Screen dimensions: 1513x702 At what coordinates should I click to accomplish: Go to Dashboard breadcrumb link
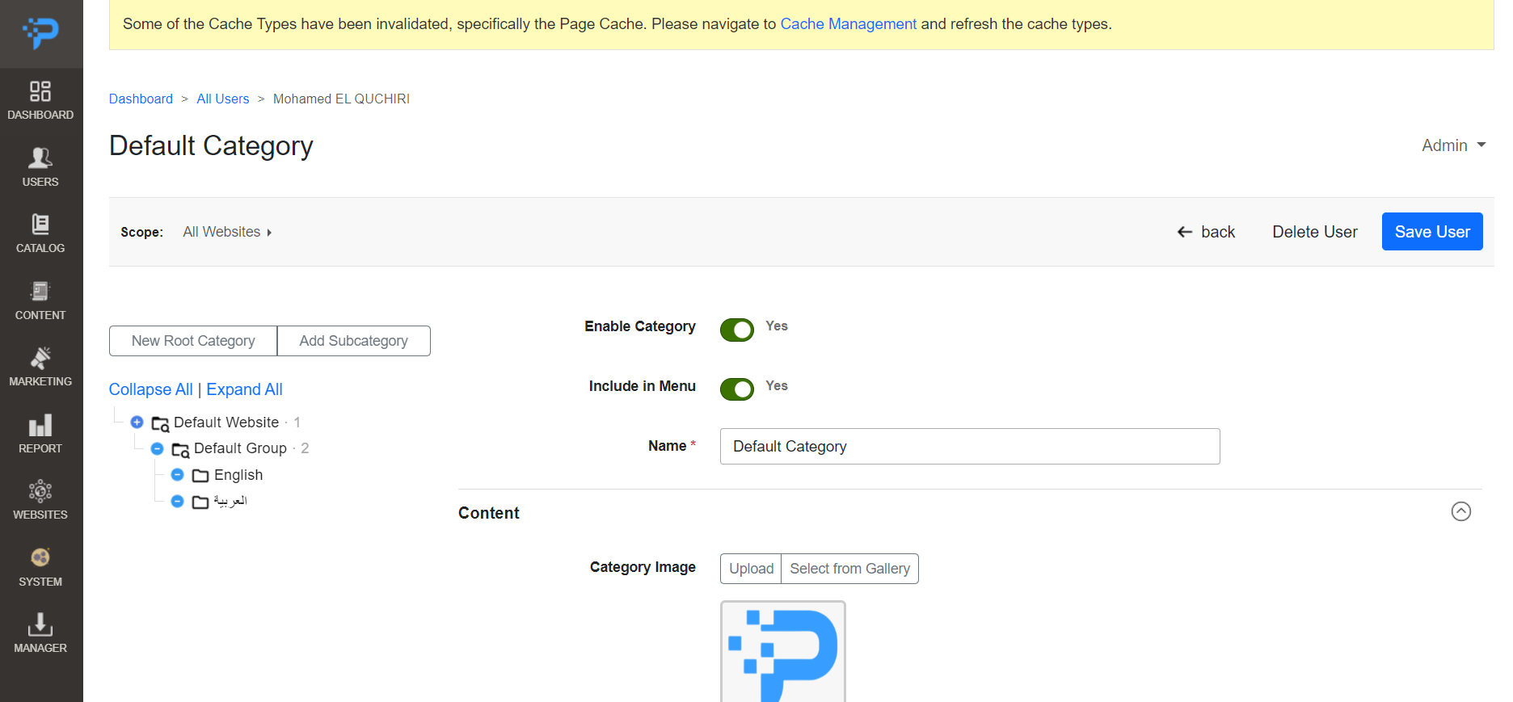[141, 99]
